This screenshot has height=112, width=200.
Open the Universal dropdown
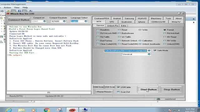[149, 54]
